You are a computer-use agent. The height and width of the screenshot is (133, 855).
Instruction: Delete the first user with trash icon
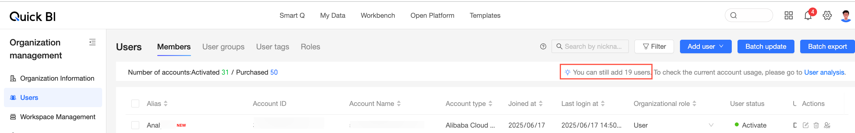(816, 125)
